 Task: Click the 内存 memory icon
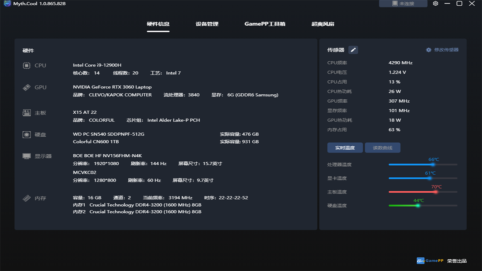pos(26,198)
